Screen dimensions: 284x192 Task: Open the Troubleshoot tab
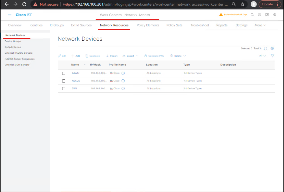point(200,25)
